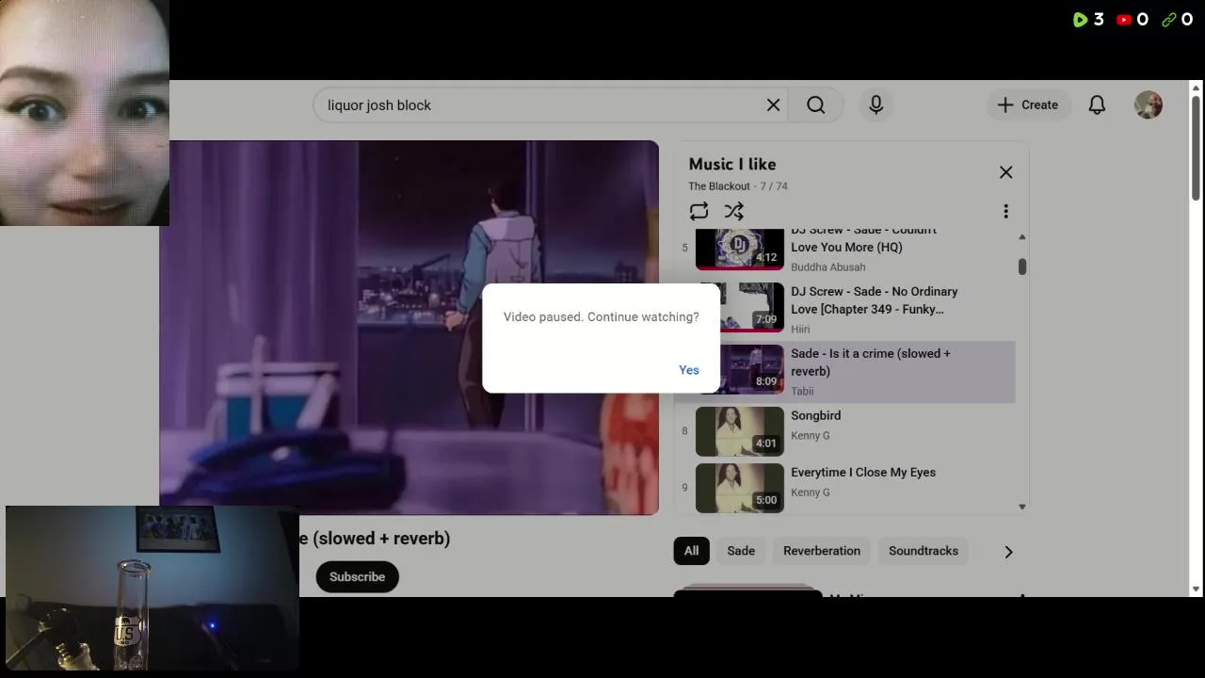Image resolution: width=1205 pixels, height=678 pixels.
Task: Select the Sade filter chip
Action: (741, 551)
